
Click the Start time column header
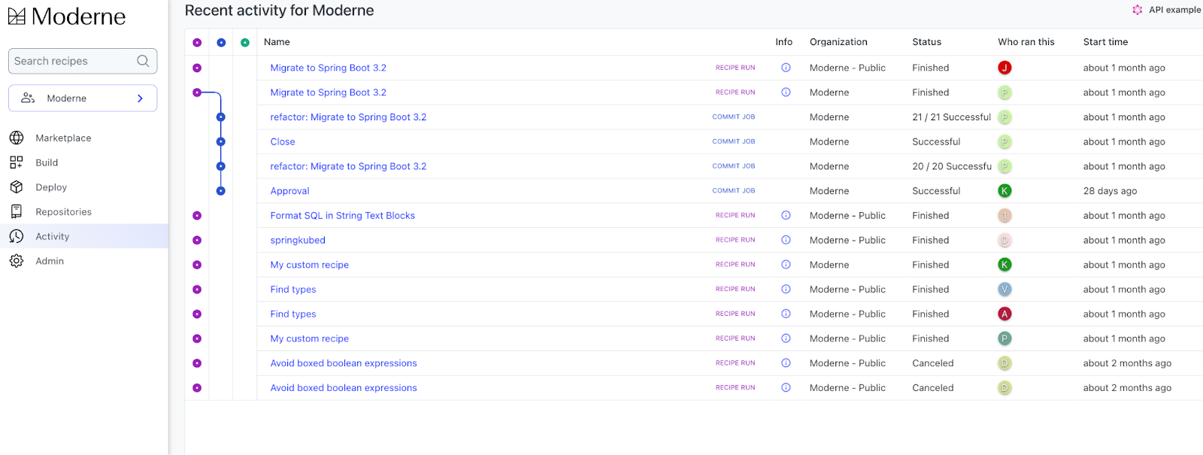click(x=1105, y=42)
